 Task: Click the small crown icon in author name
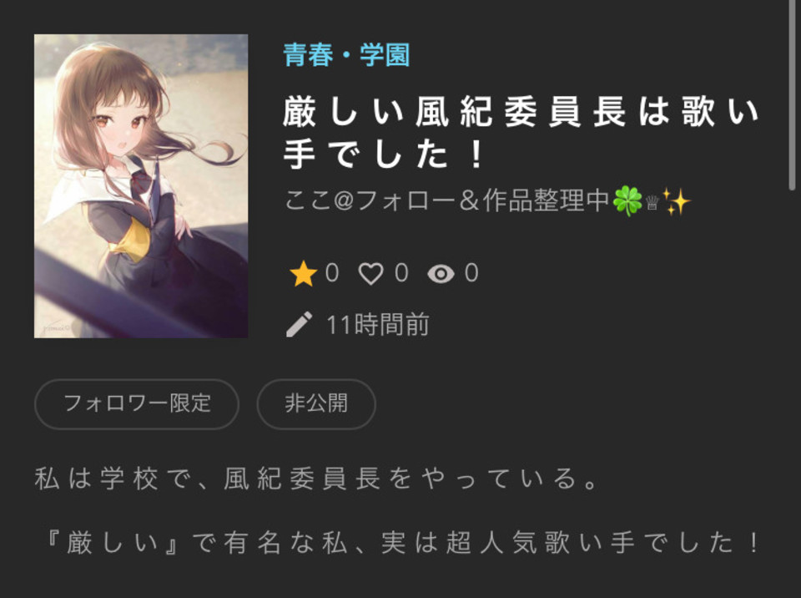coord(652,204)
